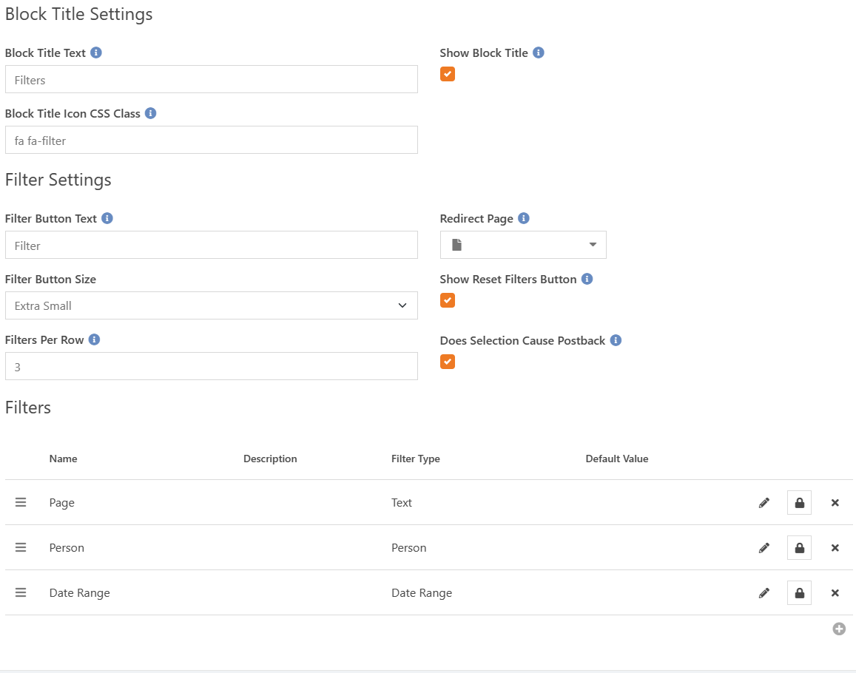Grab reorder handle of Person row
Viewport: 856px width, 673px height.
(x=21, y=547)
